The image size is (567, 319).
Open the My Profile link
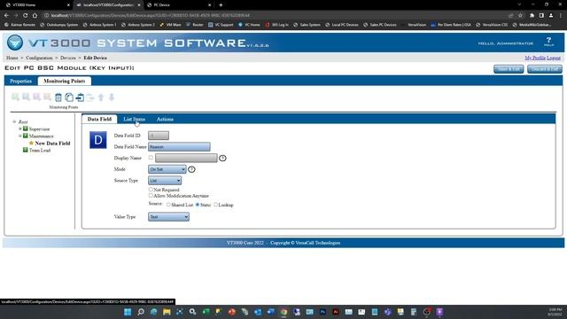click(535, 58)
